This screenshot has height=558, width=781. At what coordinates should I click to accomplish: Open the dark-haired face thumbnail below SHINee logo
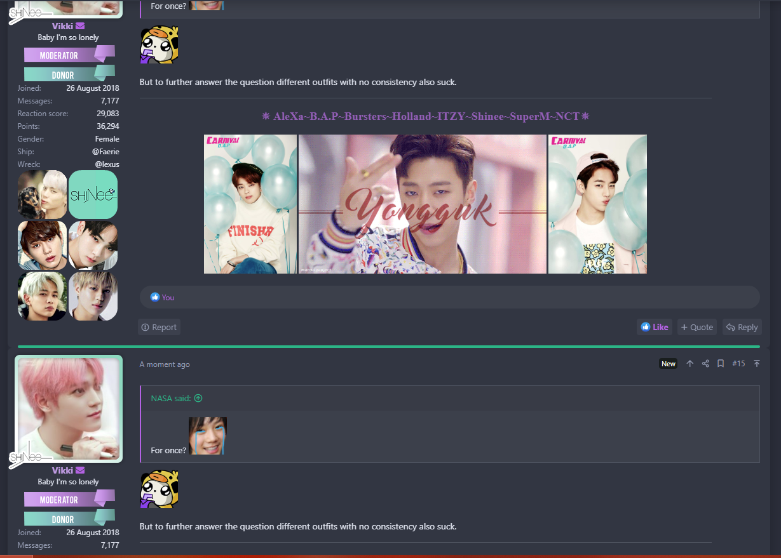[x=93, y=245]
